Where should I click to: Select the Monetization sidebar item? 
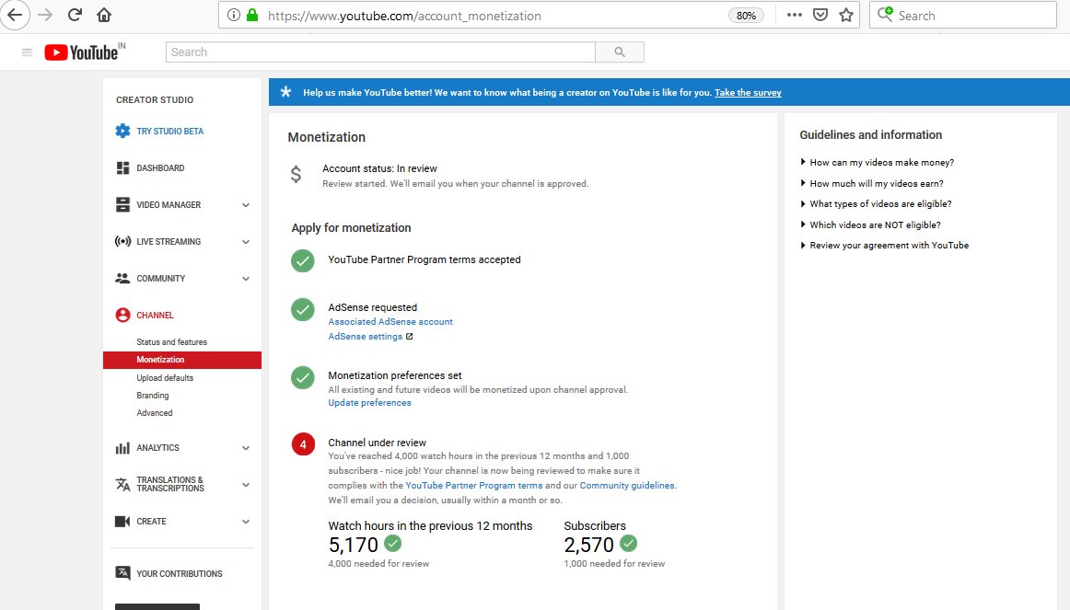point(182,360)
